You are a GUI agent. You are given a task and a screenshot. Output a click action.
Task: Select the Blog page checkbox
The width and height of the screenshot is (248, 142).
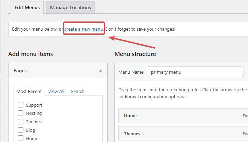pos(21,130)
